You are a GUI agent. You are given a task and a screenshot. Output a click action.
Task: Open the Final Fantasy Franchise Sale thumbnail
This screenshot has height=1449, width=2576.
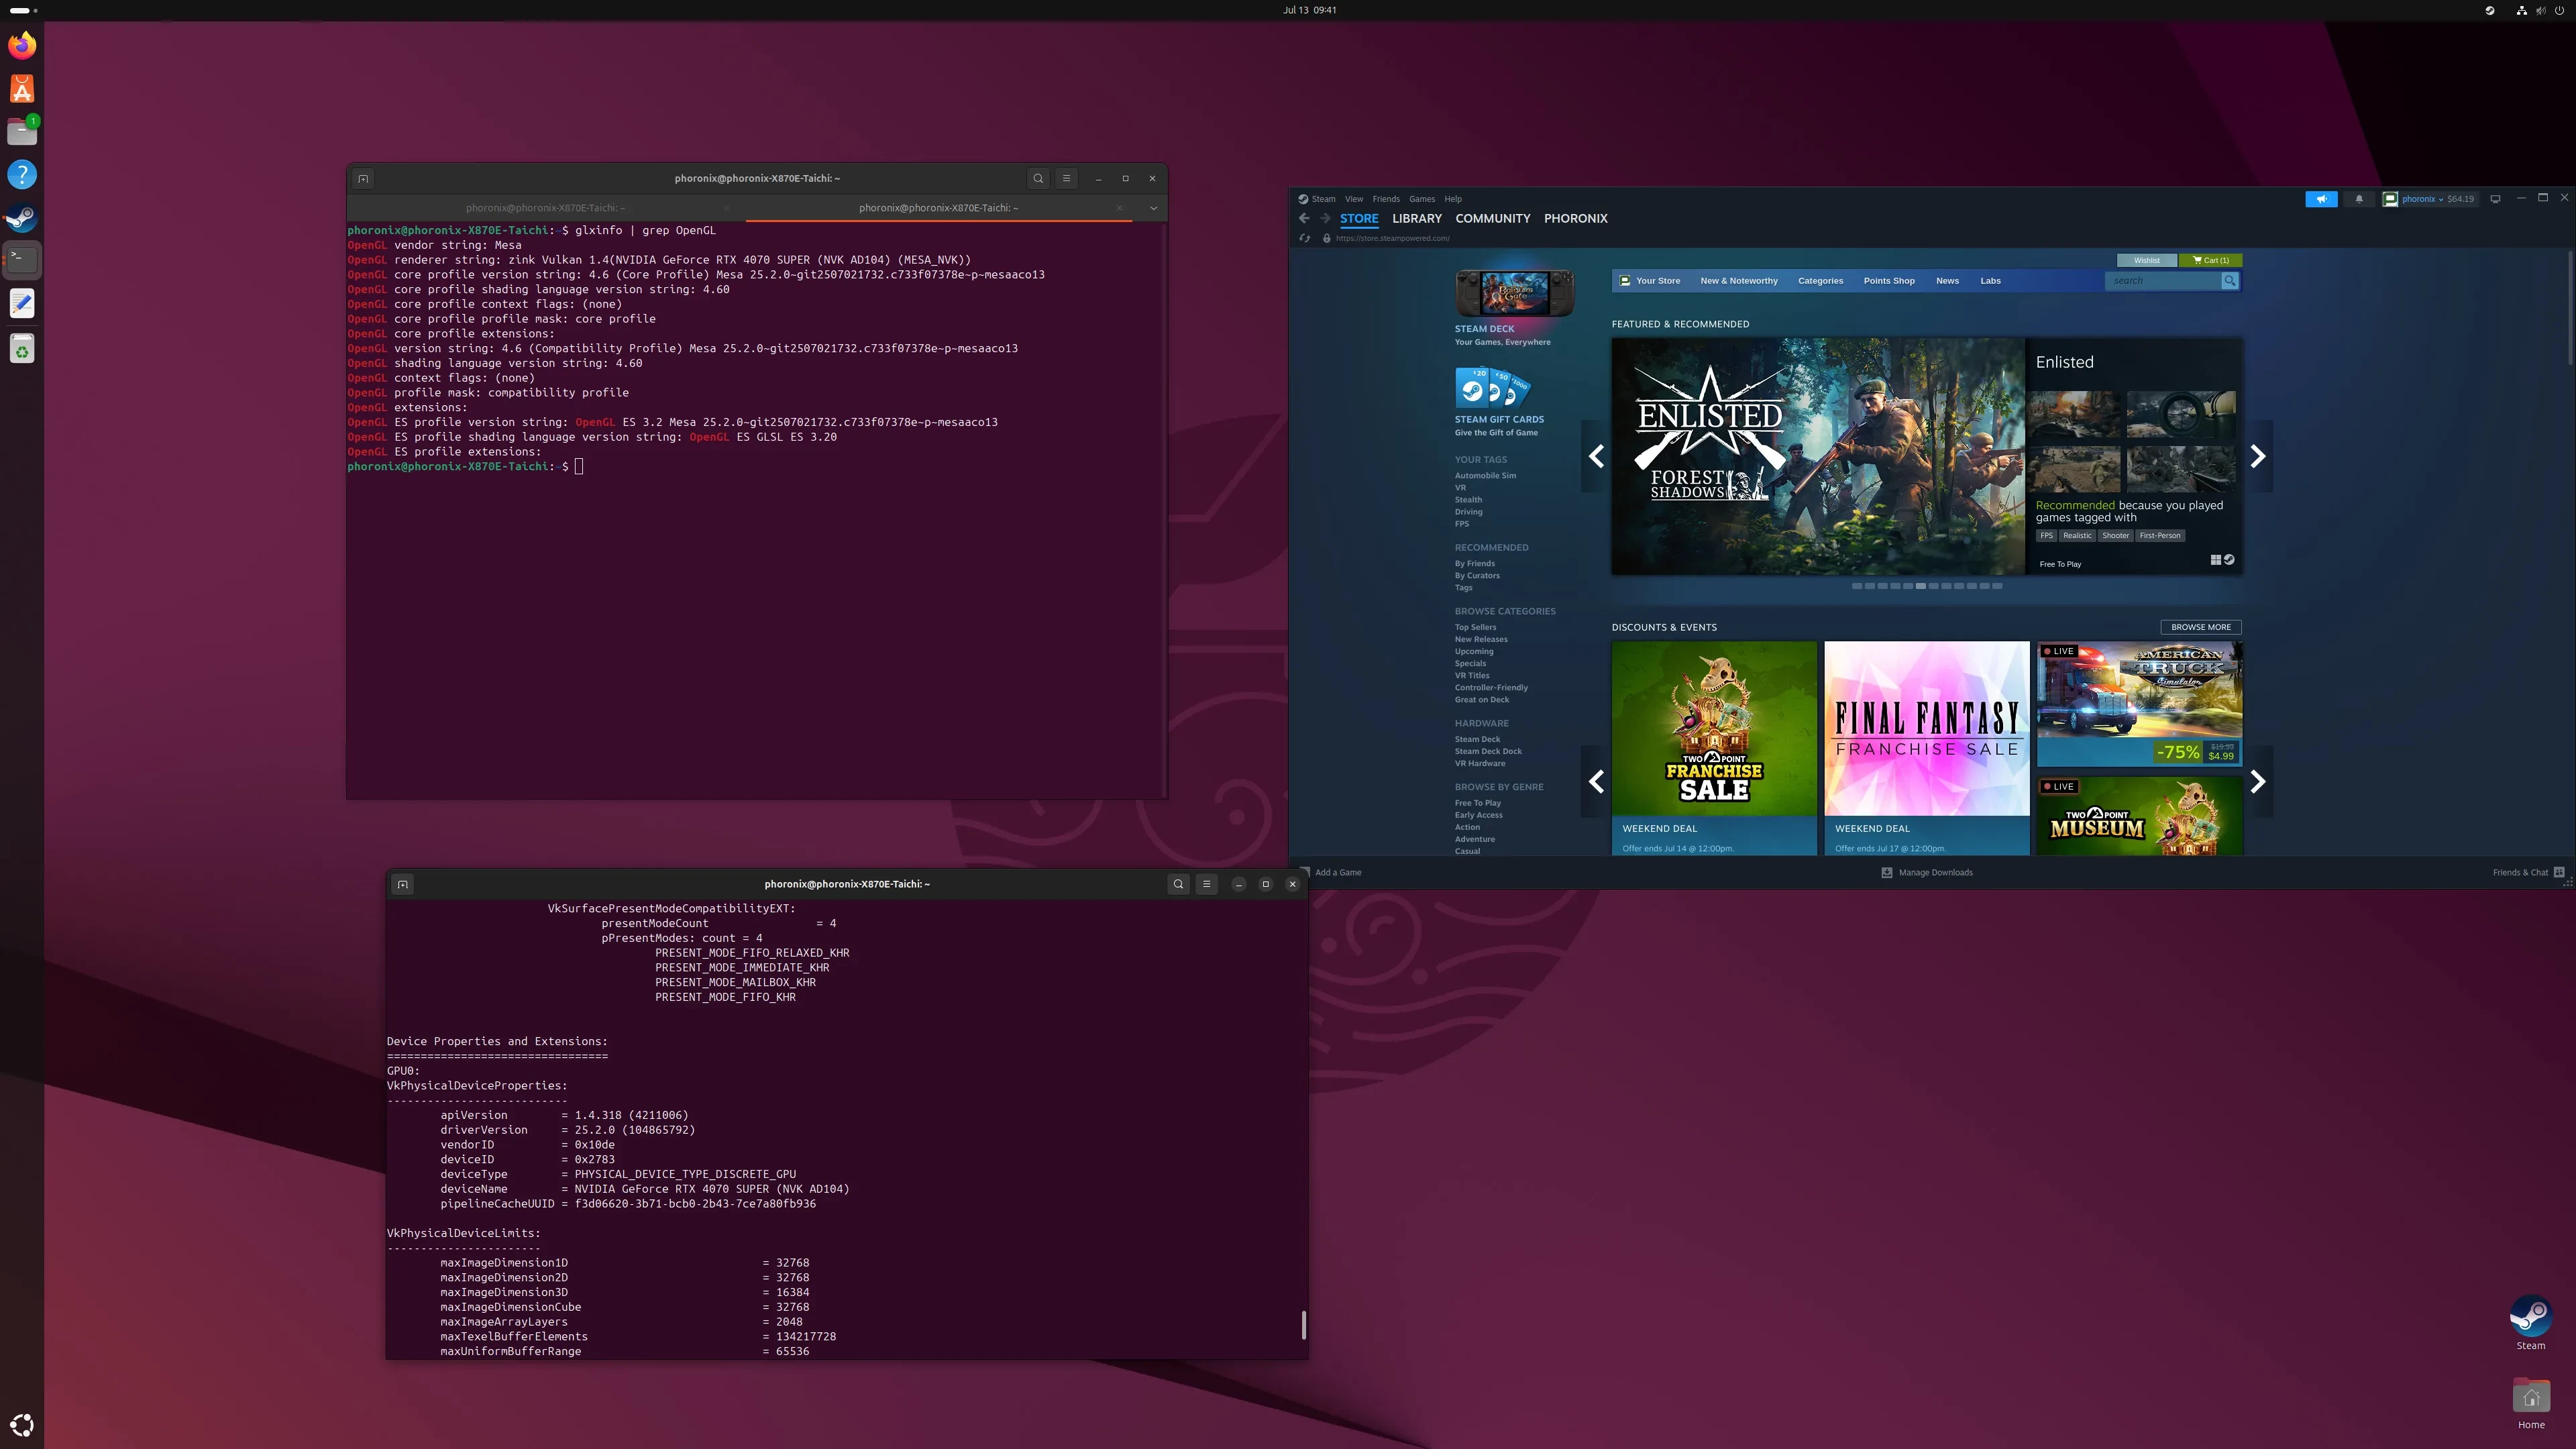[x=1926, y=728]
